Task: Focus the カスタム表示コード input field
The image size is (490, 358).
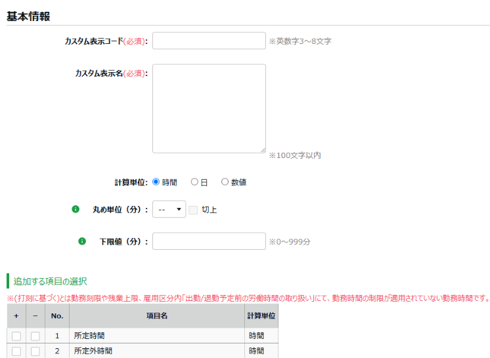Action: pyautogui.click(x=209, y=41)
